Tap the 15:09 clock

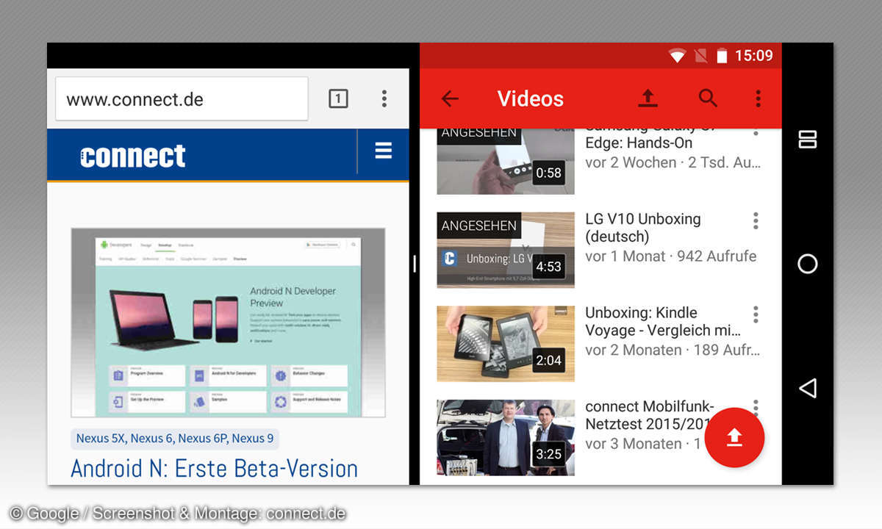[754, 56]
